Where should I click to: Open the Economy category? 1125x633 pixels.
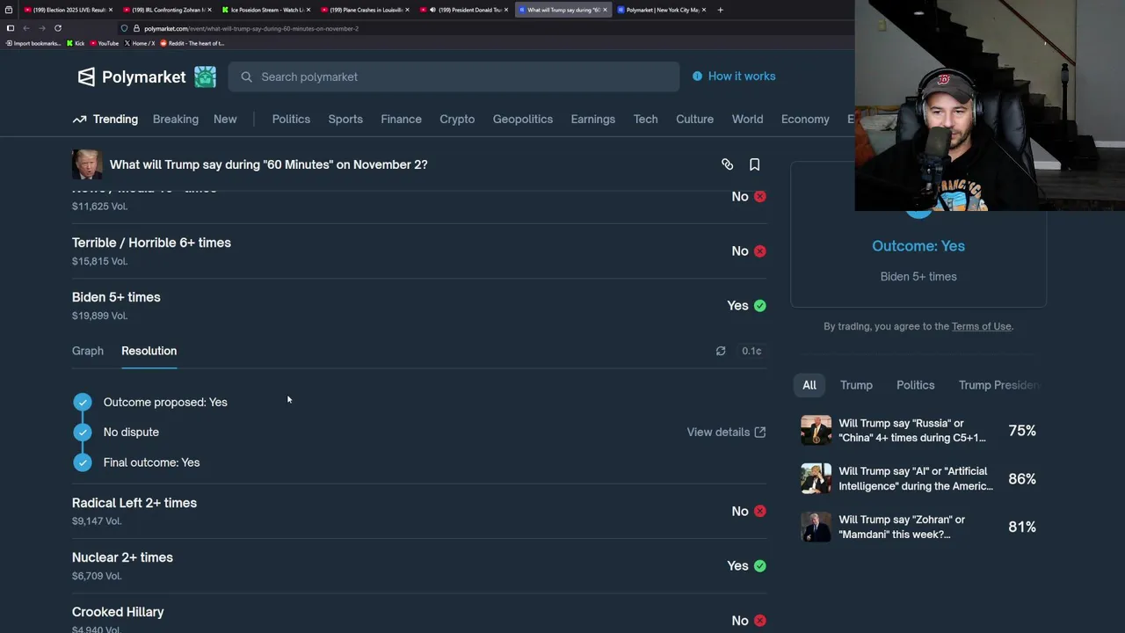click(x=805, y=119)
